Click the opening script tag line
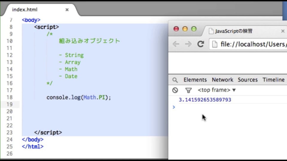The image size is (287, 161). [47, 27]
